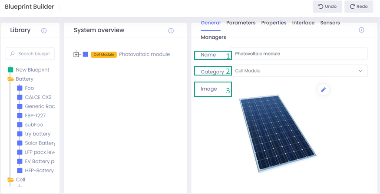Open the Properties tab

click(x=274, y=23)
